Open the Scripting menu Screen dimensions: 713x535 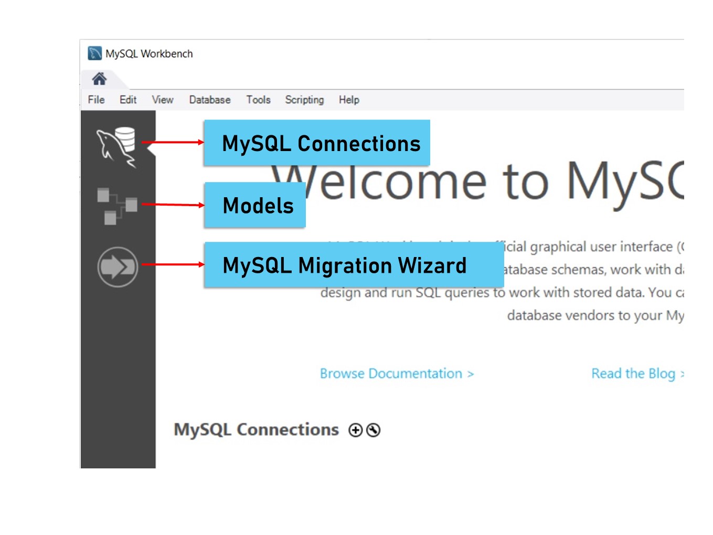[304, 100]
